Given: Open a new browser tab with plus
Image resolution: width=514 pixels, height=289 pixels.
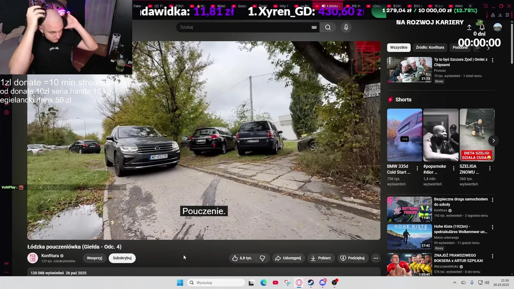Looking at the screenshot, I should (470, 6).
